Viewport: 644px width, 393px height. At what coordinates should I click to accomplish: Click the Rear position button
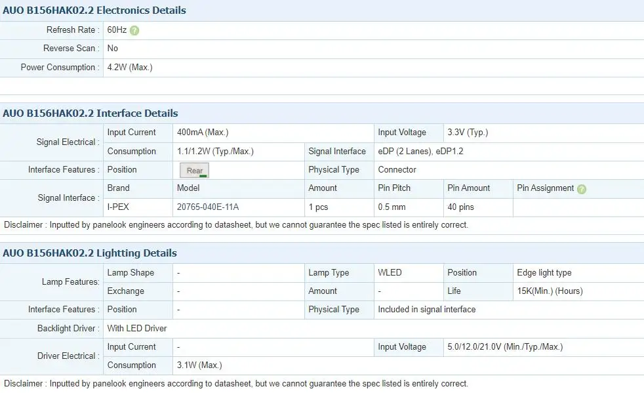[194, 170]
